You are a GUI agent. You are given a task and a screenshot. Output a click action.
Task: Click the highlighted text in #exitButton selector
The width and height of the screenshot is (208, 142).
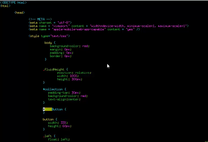pos(48,109)
